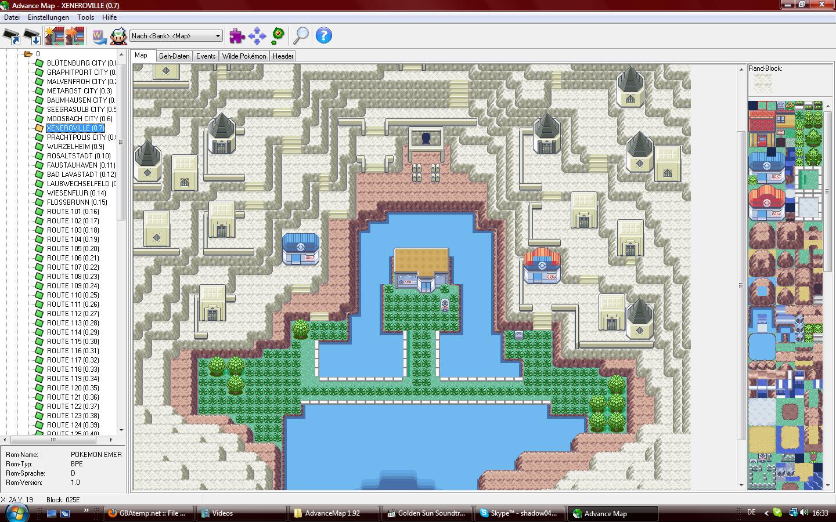836x522 pixels.
Task: Open the Hilfe menu
Action: click(x=109, y=17)
